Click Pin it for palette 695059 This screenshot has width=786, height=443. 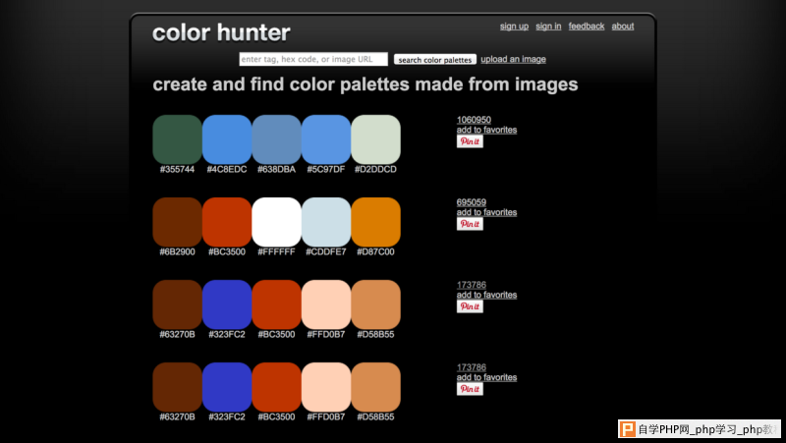tap(470, 224)
